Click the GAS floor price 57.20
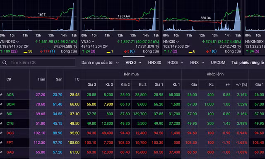 (x=58, y=152)
